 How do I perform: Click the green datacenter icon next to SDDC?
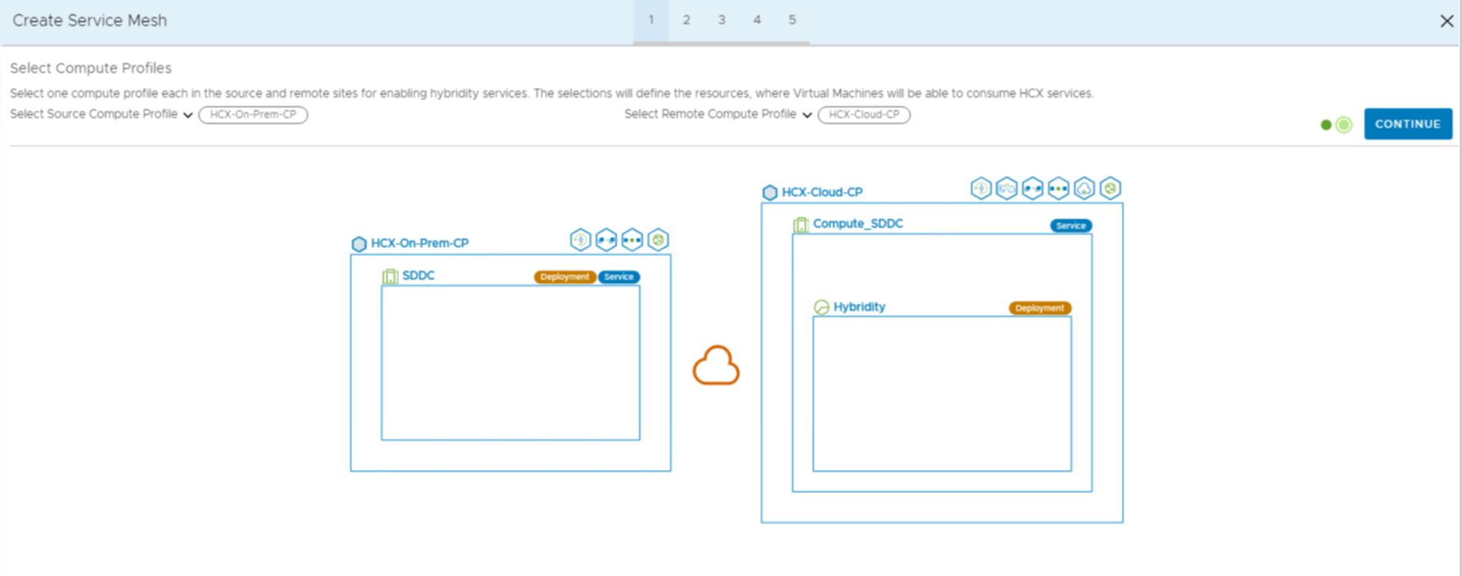point(390,276)
